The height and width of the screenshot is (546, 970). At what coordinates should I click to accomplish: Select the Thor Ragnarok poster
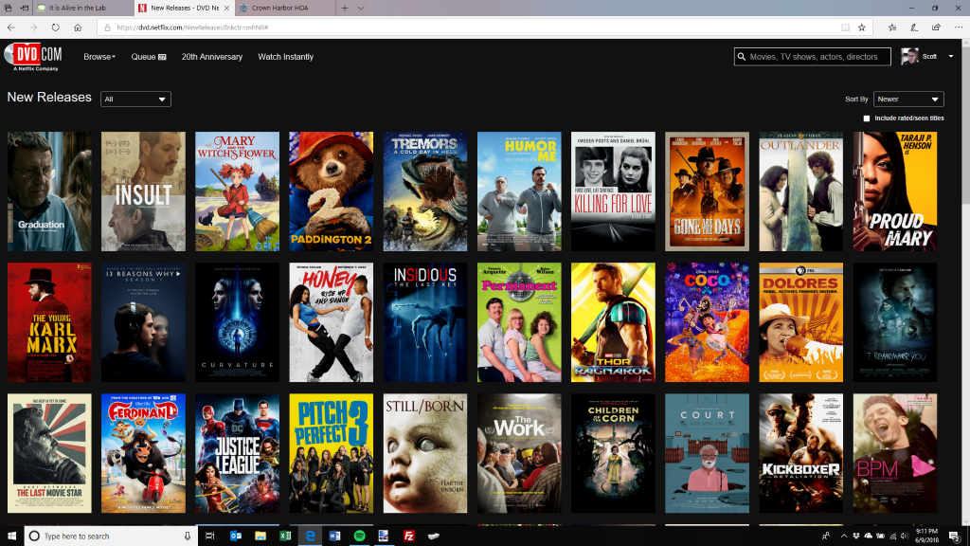tap(613, 322)
